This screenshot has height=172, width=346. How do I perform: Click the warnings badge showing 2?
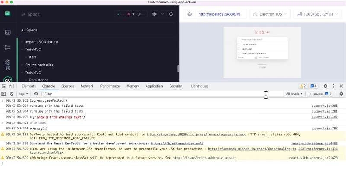(303, 86)
